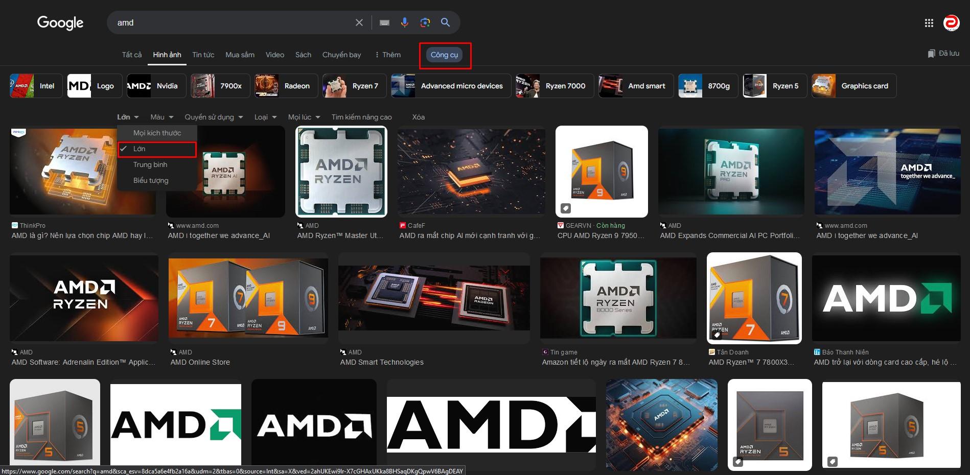The height and width of the screenshot is (475, 970).
Task: Open the AMD Ryzen PRO chip image
Action: 731,172
